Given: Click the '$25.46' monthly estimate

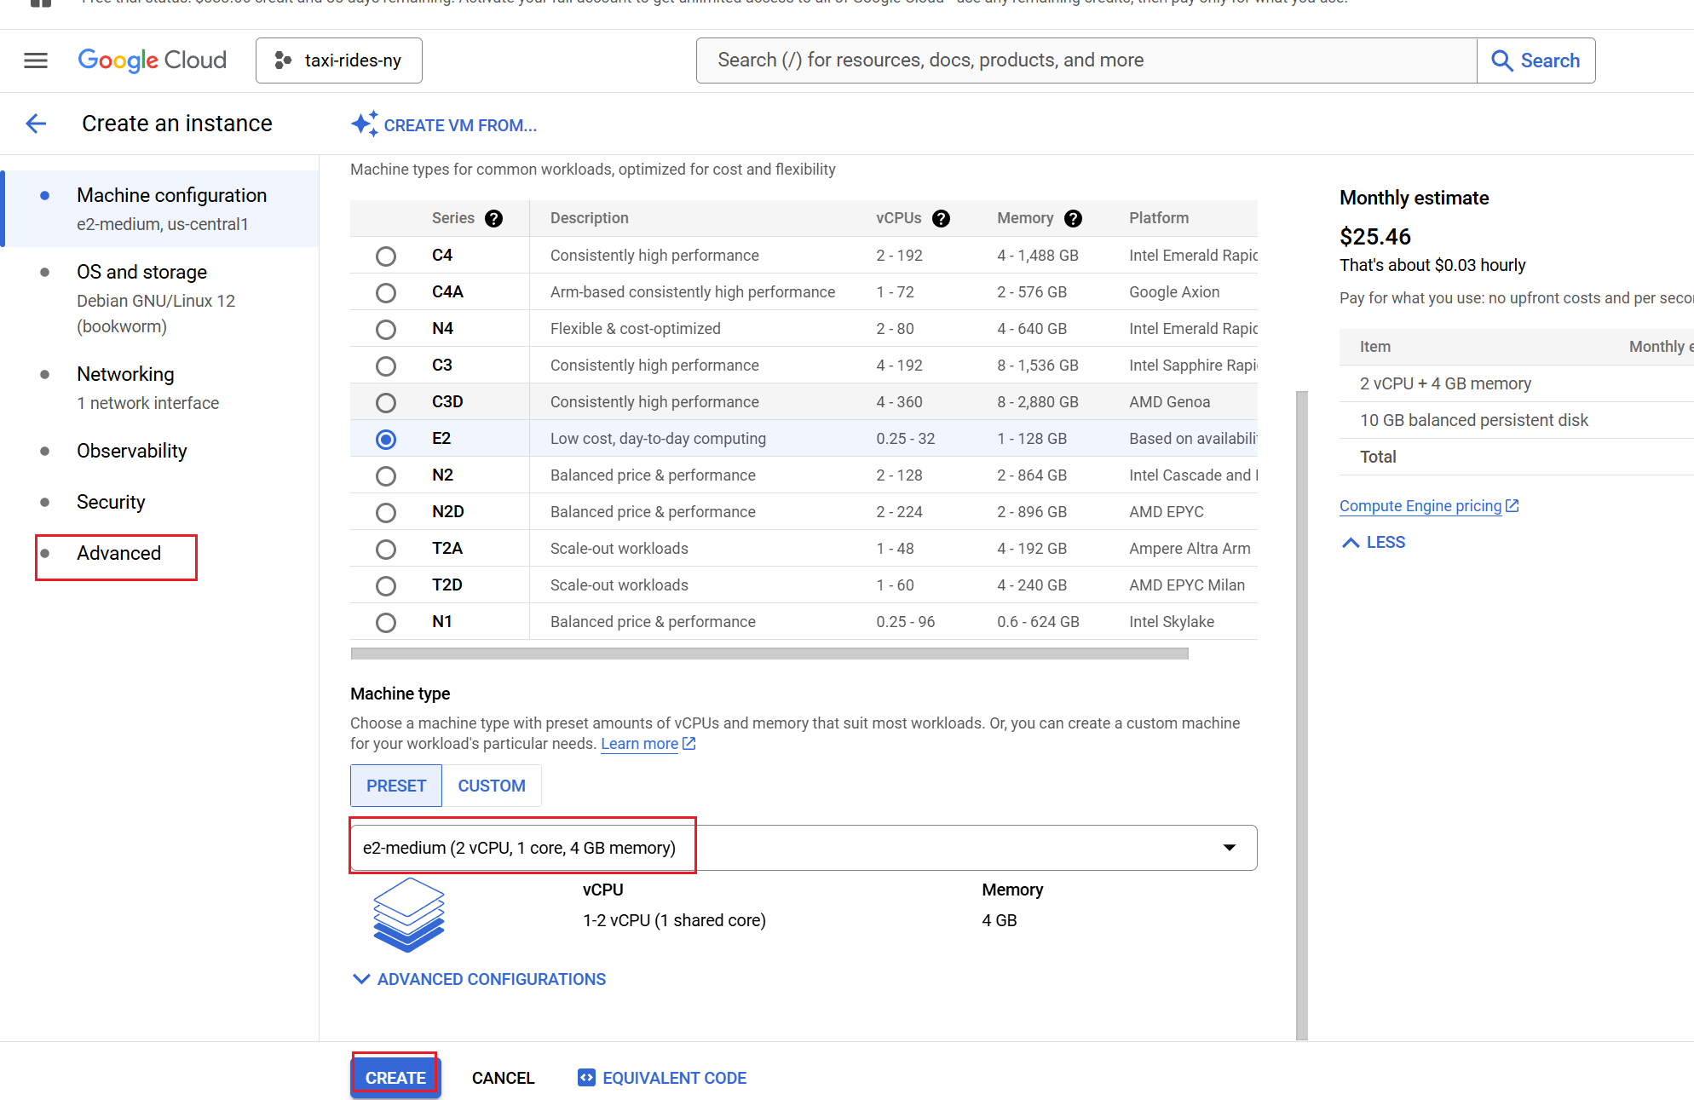Looking at the screenshot, I should [1375, 237].
